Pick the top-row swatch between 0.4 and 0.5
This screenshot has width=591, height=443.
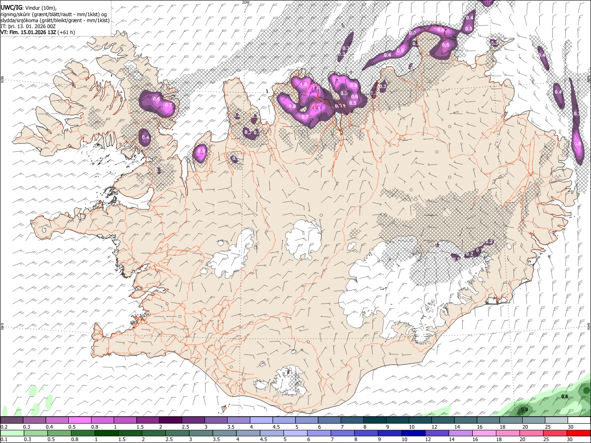click(57, 420)
